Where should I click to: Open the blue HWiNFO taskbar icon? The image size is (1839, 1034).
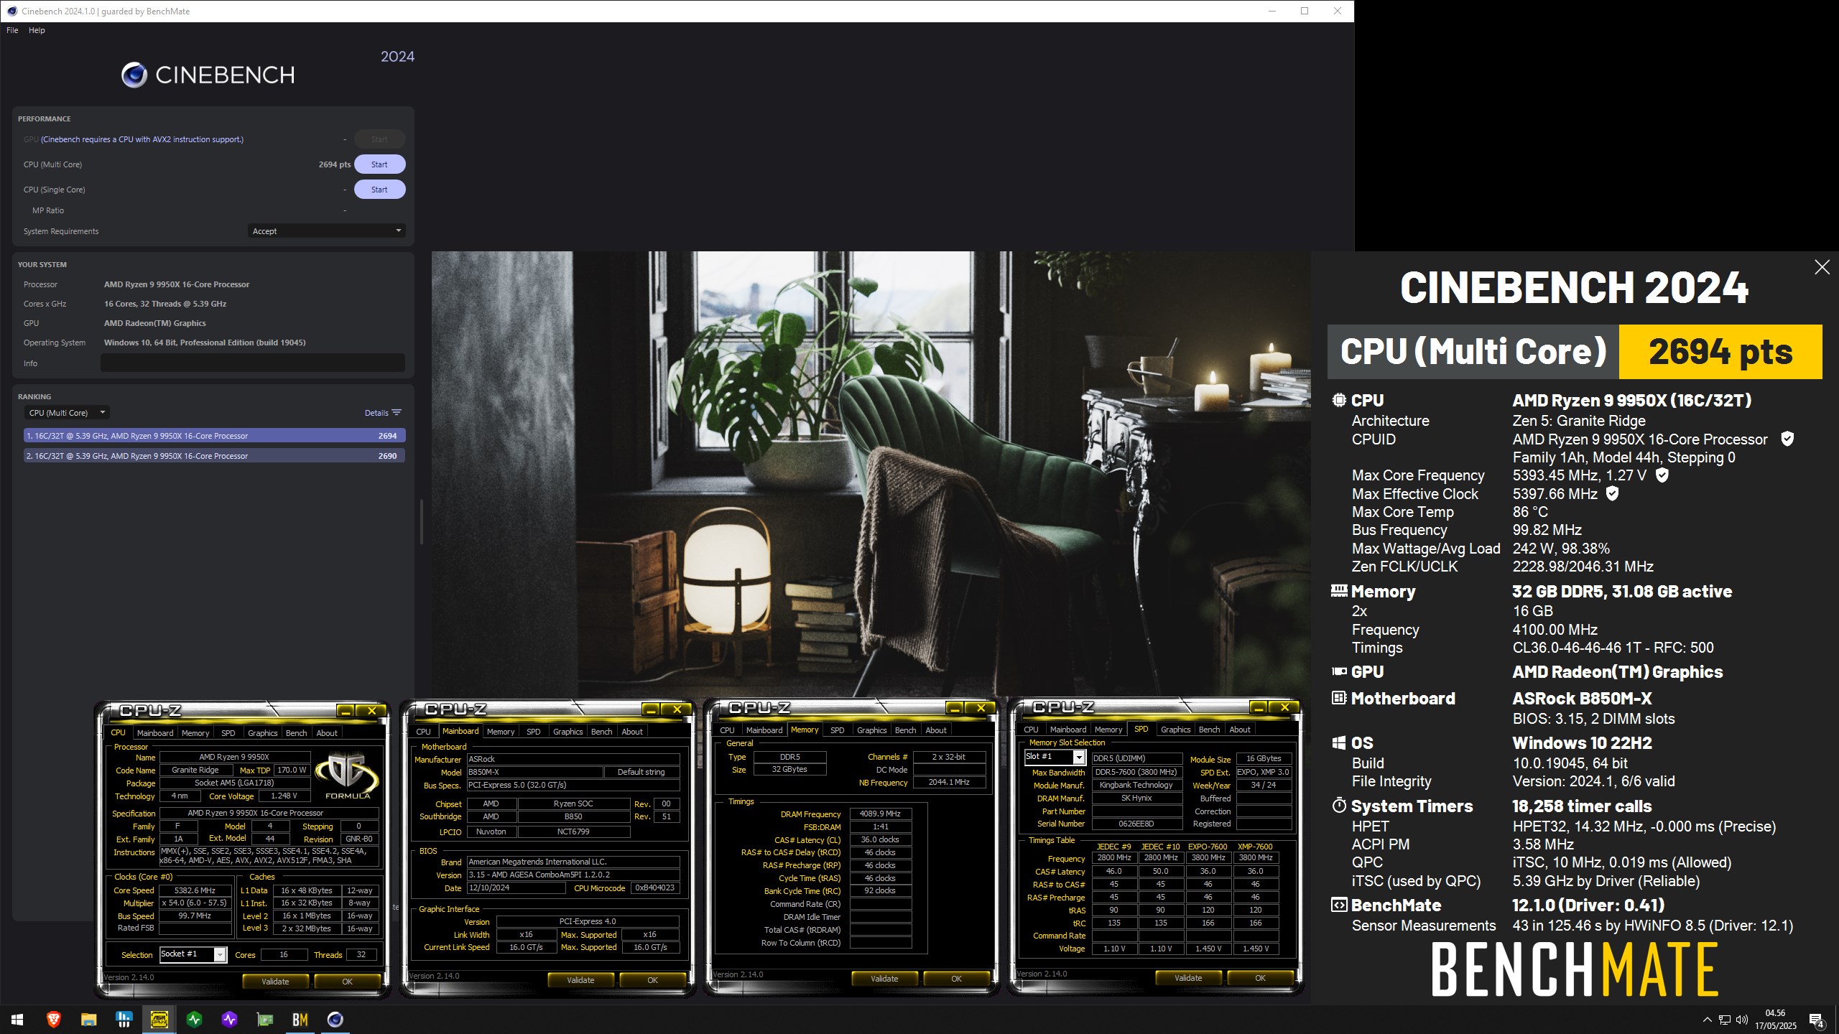124,1019
